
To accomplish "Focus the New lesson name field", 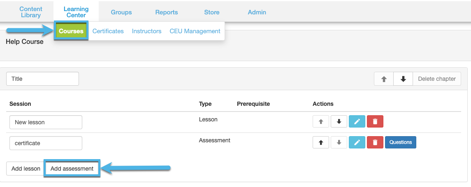I will click(46, 122).
